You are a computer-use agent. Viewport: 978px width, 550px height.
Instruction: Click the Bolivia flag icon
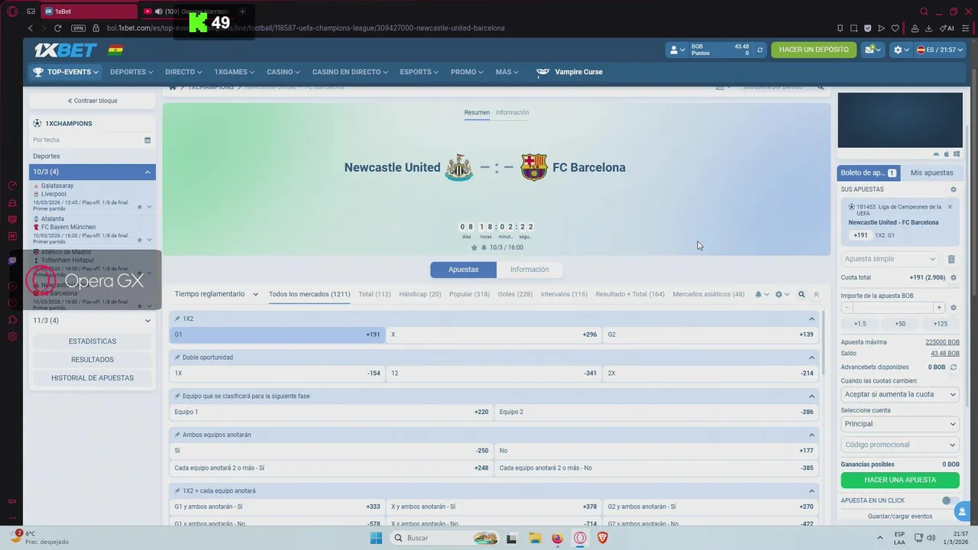[x=115, y=50]
